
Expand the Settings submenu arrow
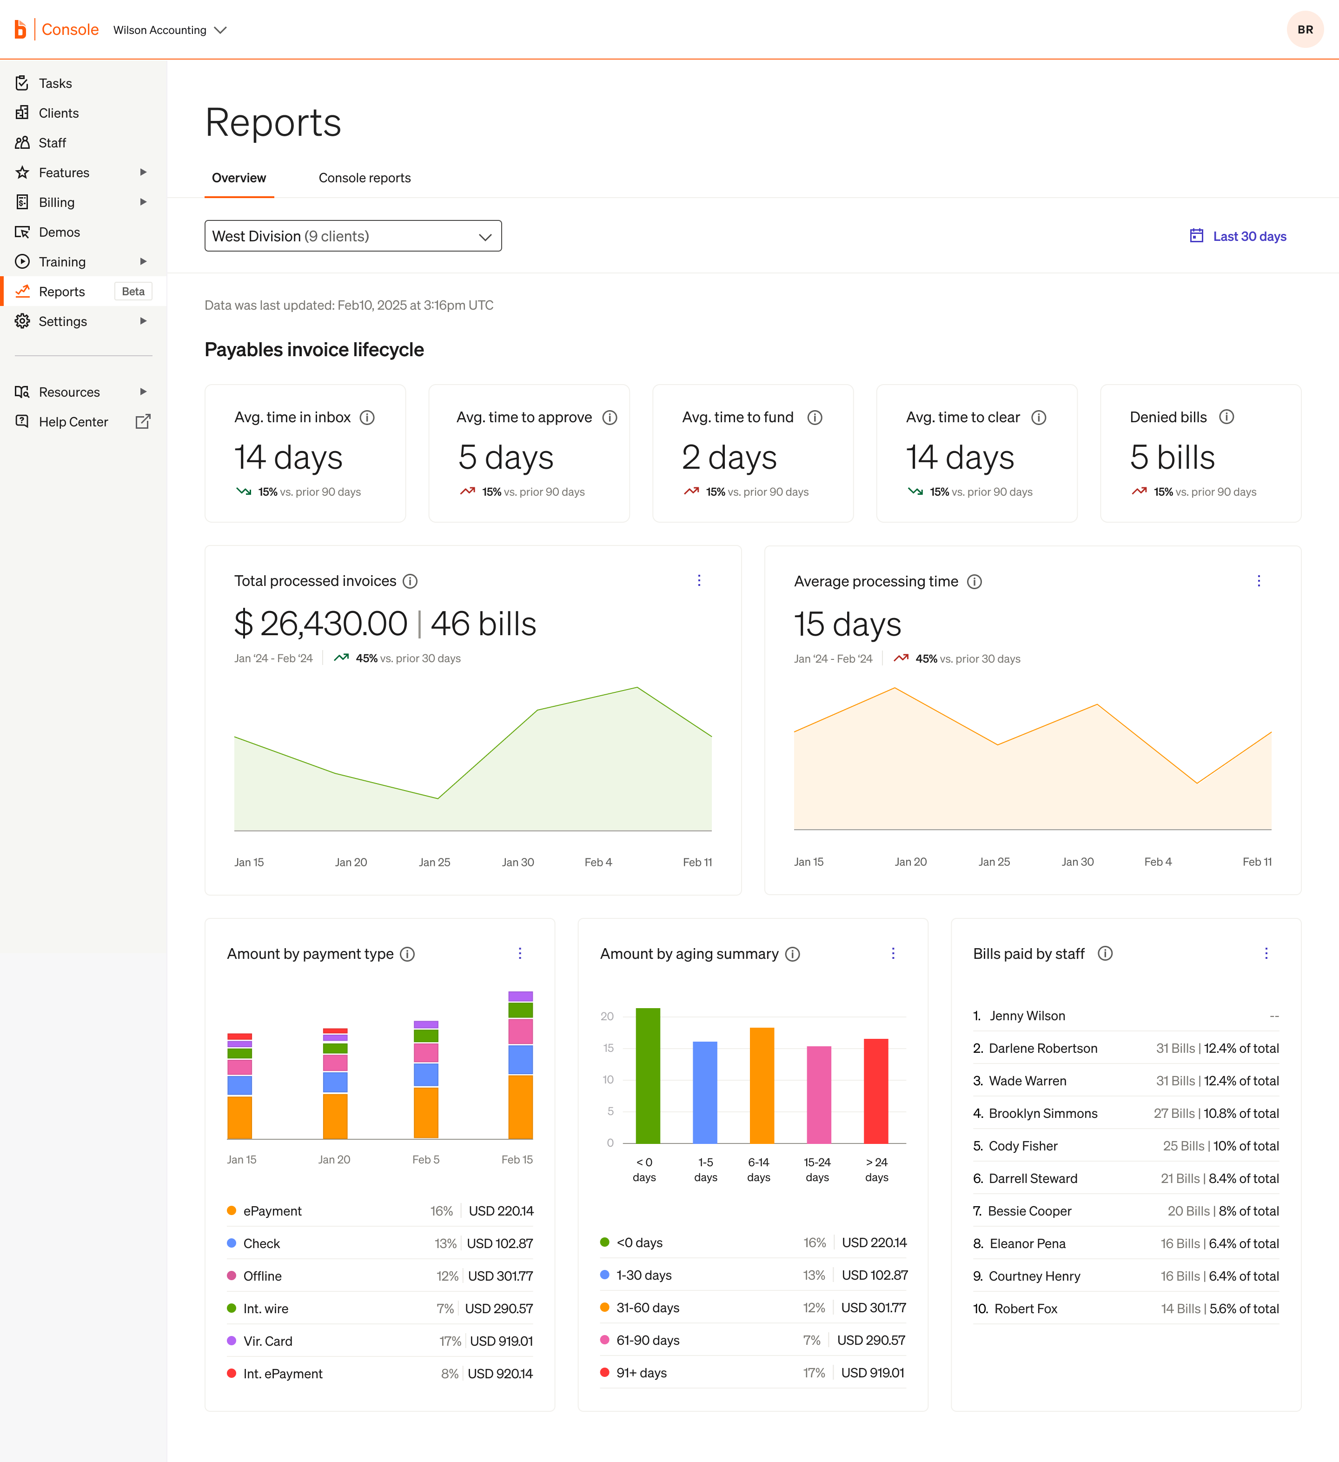coord(143,320)
